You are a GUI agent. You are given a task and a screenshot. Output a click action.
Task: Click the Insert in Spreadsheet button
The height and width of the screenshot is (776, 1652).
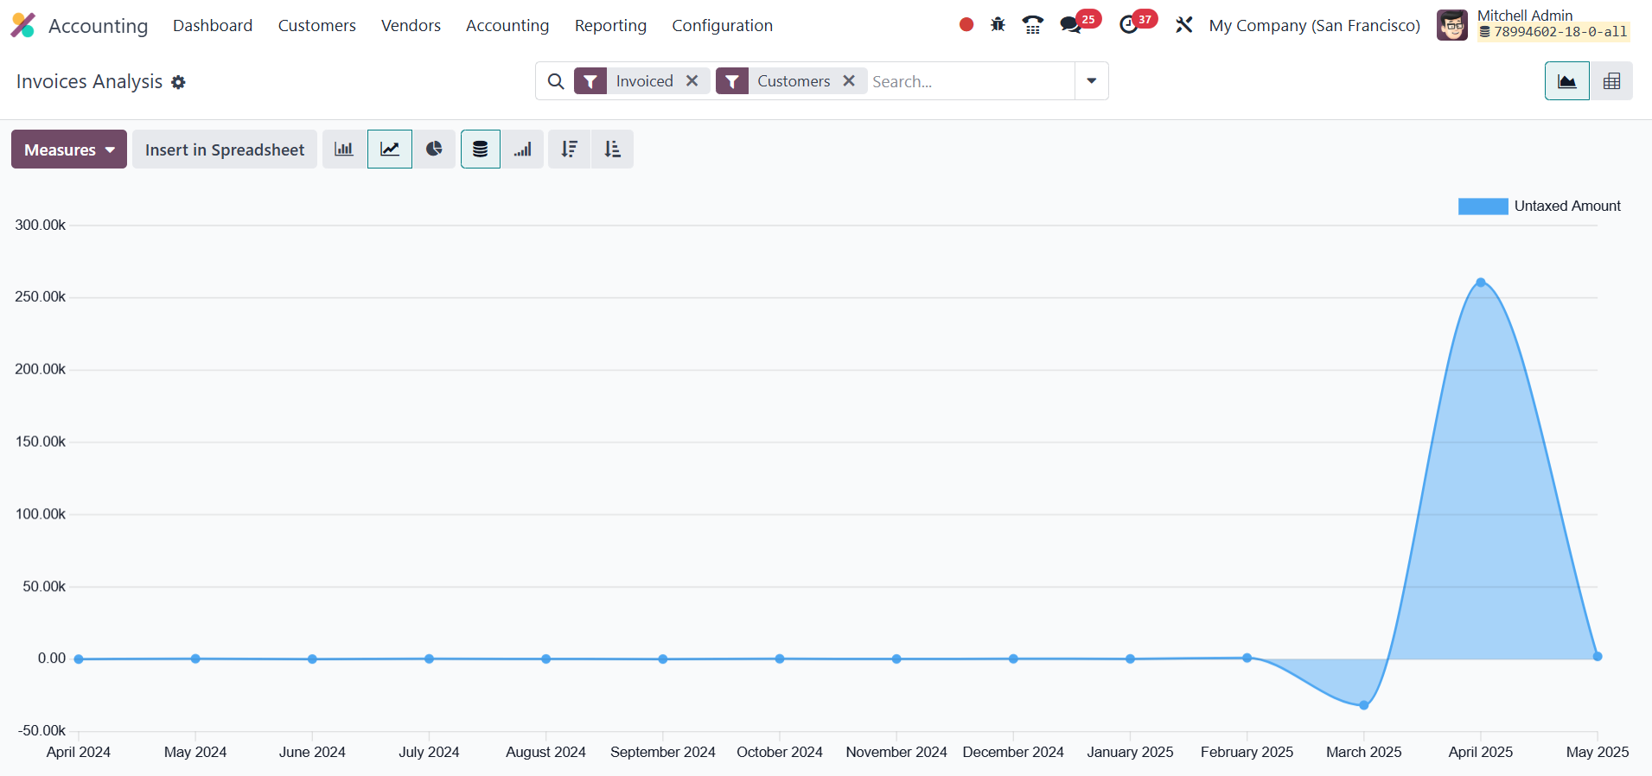pos(225,149)
